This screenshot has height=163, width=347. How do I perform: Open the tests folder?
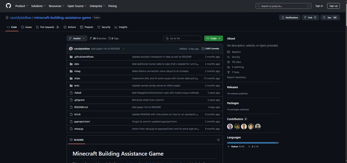click(77, 86)
